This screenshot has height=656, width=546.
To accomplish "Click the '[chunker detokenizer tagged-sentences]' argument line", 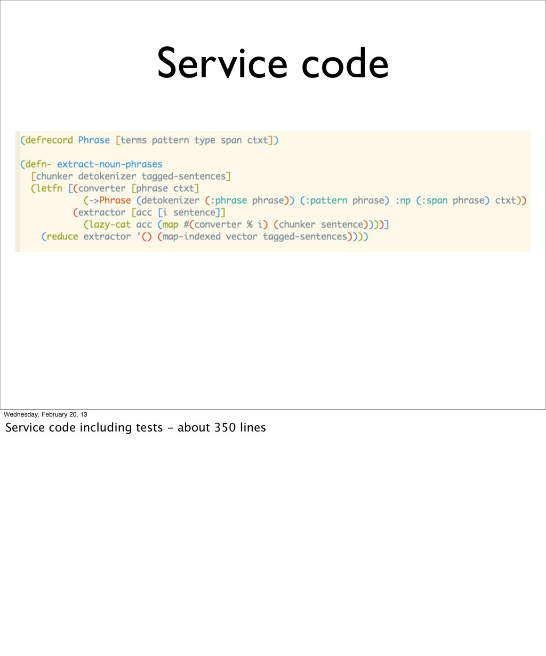I will tap(131, 176).
